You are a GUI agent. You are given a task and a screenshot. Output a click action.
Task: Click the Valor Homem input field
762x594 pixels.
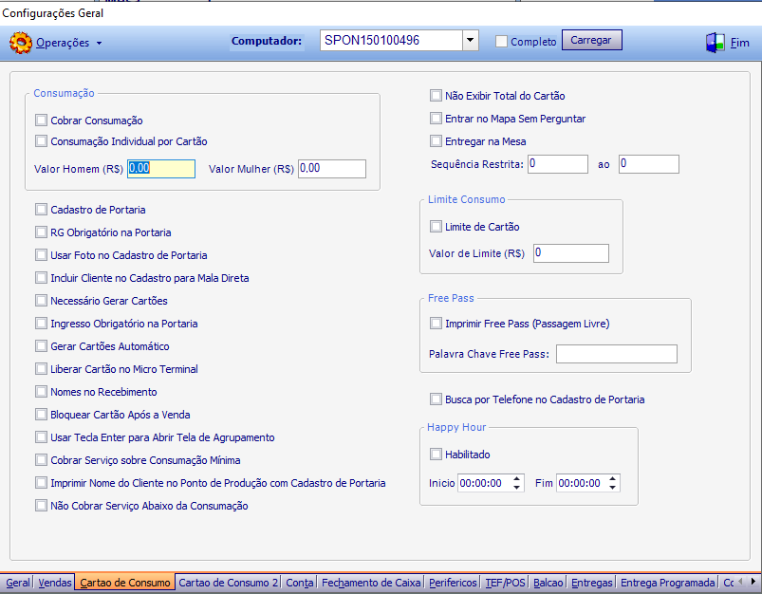(161, 169)
